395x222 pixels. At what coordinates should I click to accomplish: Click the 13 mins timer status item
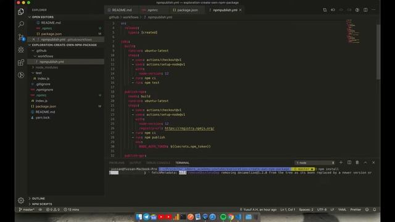click(72, 210)
